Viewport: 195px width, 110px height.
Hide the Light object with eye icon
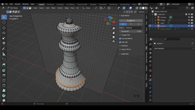point(189,23)
